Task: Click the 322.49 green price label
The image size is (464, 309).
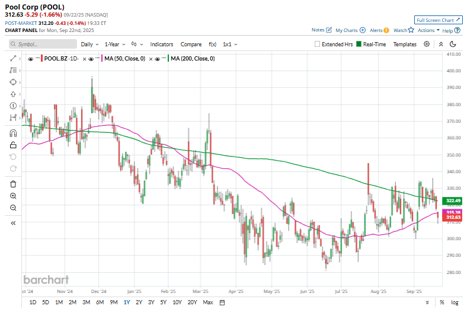Action: click(452, 201)
